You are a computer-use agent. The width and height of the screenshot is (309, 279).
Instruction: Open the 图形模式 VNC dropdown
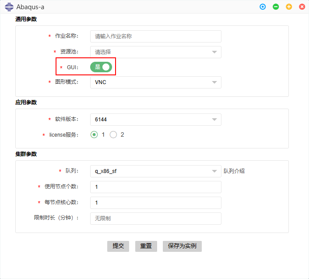click(x=156, y=82)
